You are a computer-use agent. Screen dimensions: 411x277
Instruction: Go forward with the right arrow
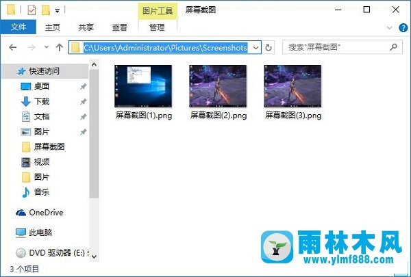[x=32, y=47]
